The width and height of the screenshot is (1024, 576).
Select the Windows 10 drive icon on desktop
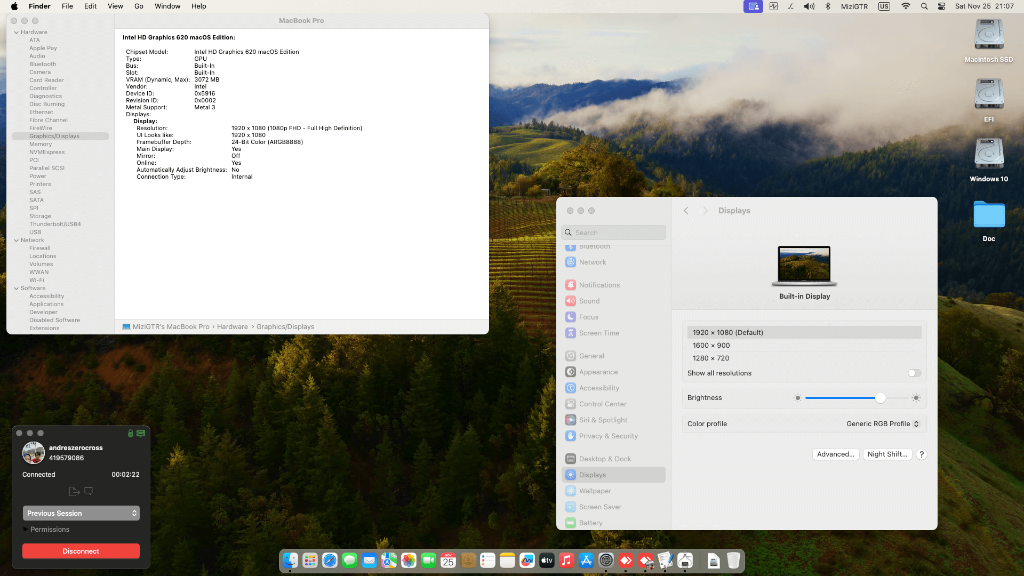[989, 155]
